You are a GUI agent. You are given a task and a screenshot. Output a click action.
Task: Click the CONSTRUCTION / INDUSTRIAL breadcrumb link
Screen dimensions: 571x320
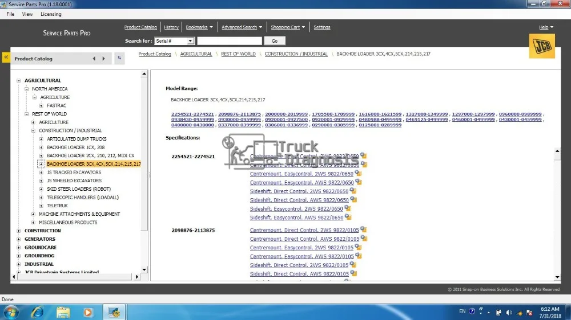(296, 54)
